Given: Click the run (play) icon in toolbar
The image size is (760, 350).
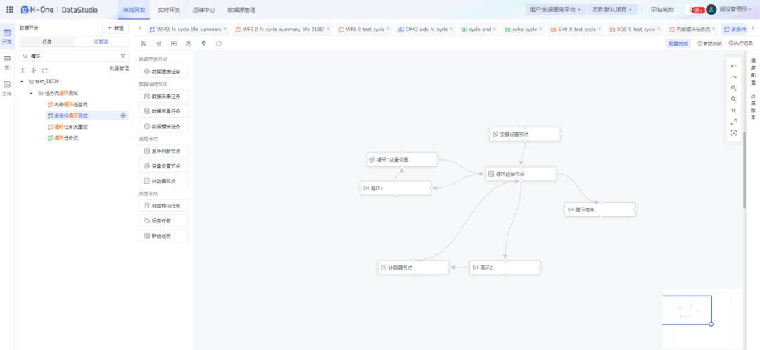Looking at the screenshot, I should tap(173, 44).
